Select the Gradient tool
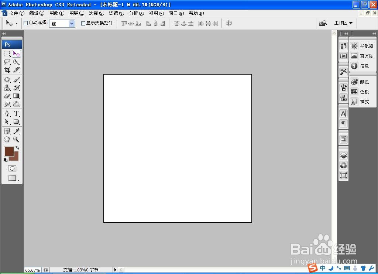The width and height of the screenshot is (378, 274). click(x=16, y=96)
